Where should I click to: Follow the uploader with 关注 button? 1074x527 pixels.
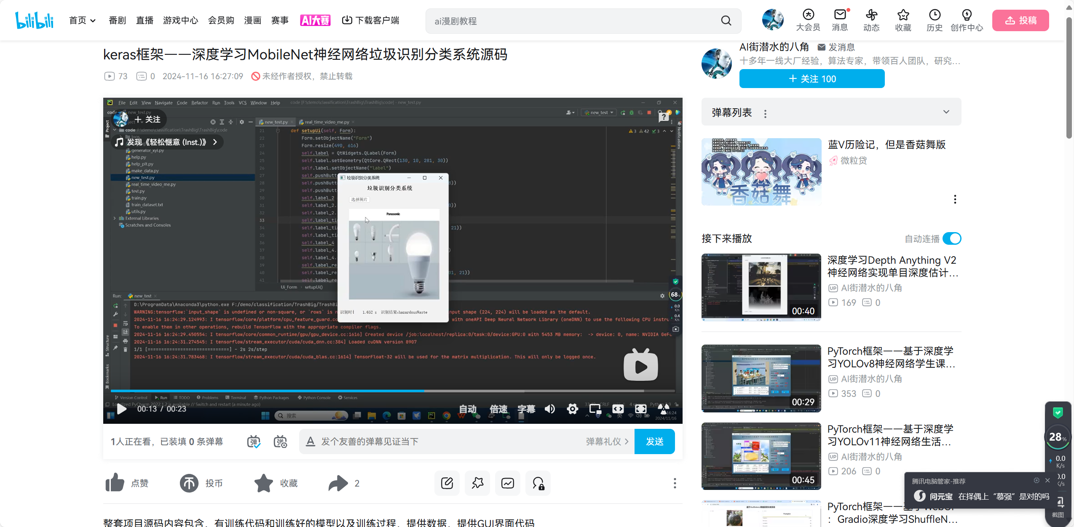click(812, 79)
